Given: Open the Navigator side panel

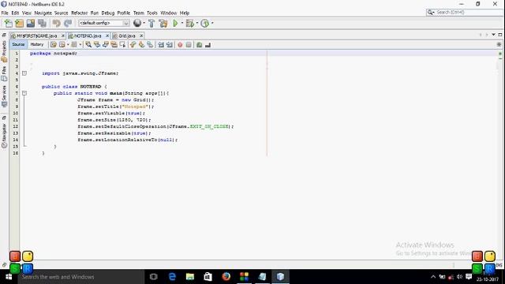Looking at the screenshot, I should [4, 135].
